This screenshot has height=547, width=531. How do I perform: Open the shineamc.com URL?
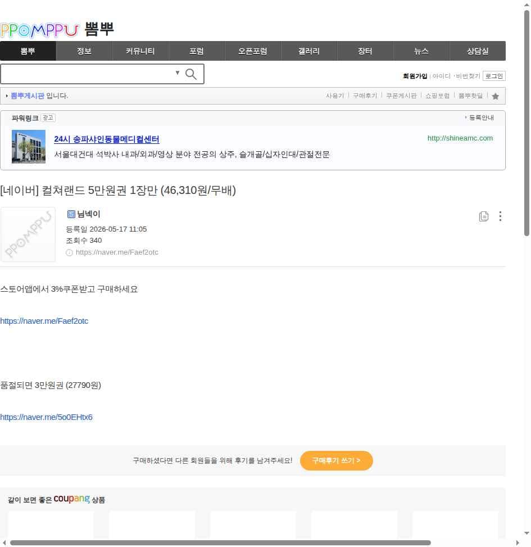pyautogui.click(x=460, y=138)
